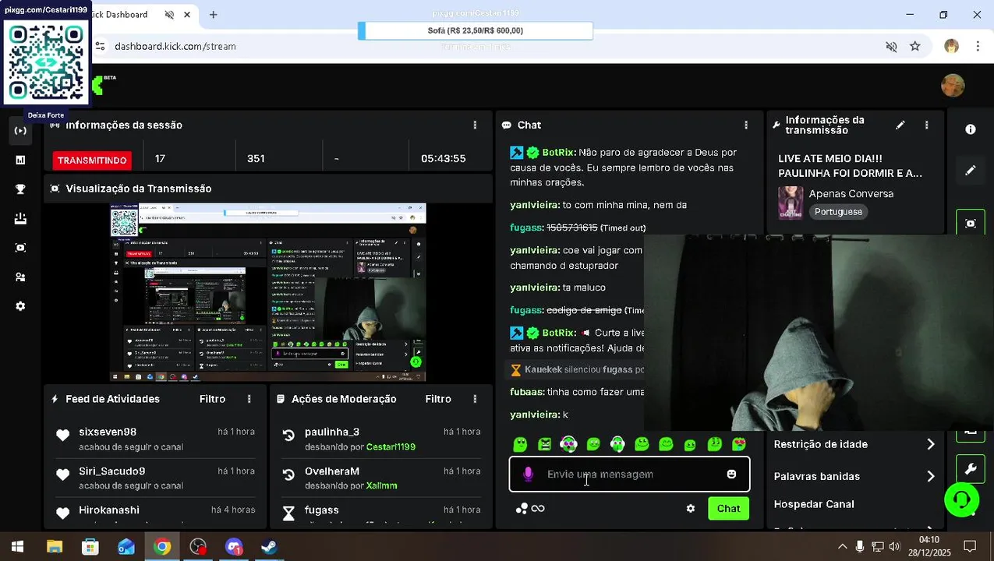Image resolution: width=994 pixels, height=561 pixels.
Task: Open Cestari1199 link in the moderation actions
Action: tap(391, 447)
